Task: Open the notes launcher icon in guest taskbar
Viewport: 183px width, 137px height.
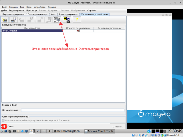Action: click(18, 131)
